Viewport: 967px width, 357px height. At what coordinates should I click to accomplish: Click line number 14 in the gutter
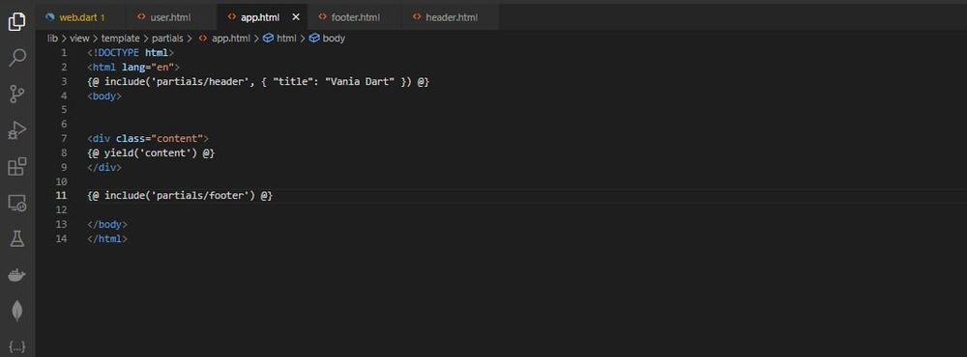click(x=61, y=238)
